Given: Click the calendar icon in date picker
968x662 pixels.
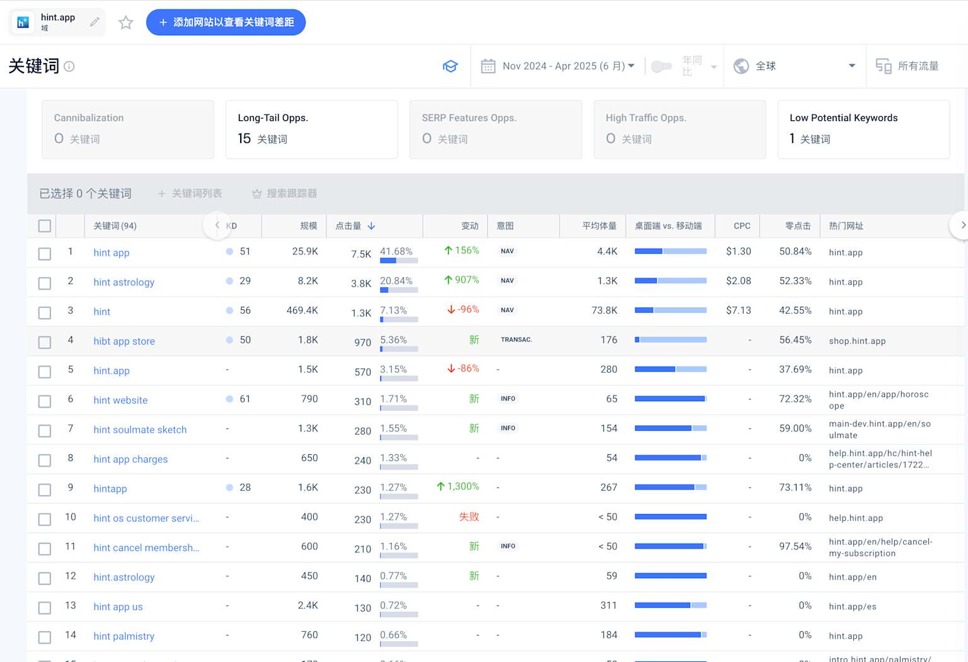Looking at the screenshot, I should point(488,66).
